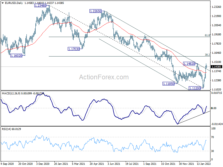Click the 1.19180 price axis value
Image resolution: width=223 pixels, height=167 pixels.
(217, 34)
